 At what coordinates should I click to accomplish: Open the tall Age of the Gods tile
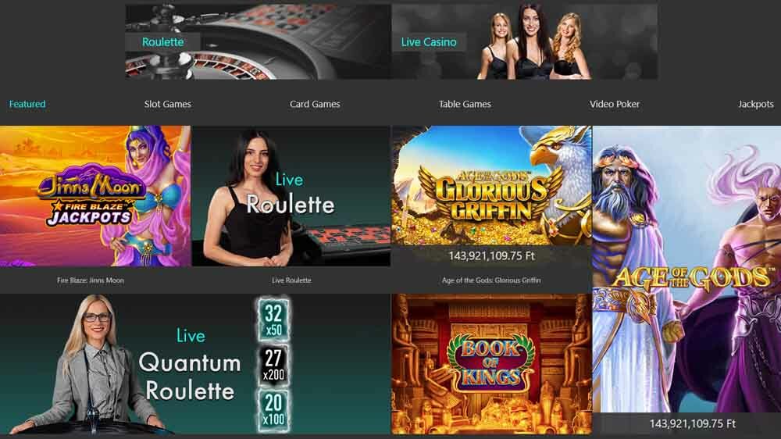686,280
